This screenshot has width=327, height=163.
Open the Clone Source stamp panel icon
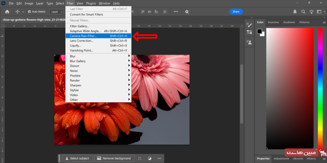coord(249,42)
